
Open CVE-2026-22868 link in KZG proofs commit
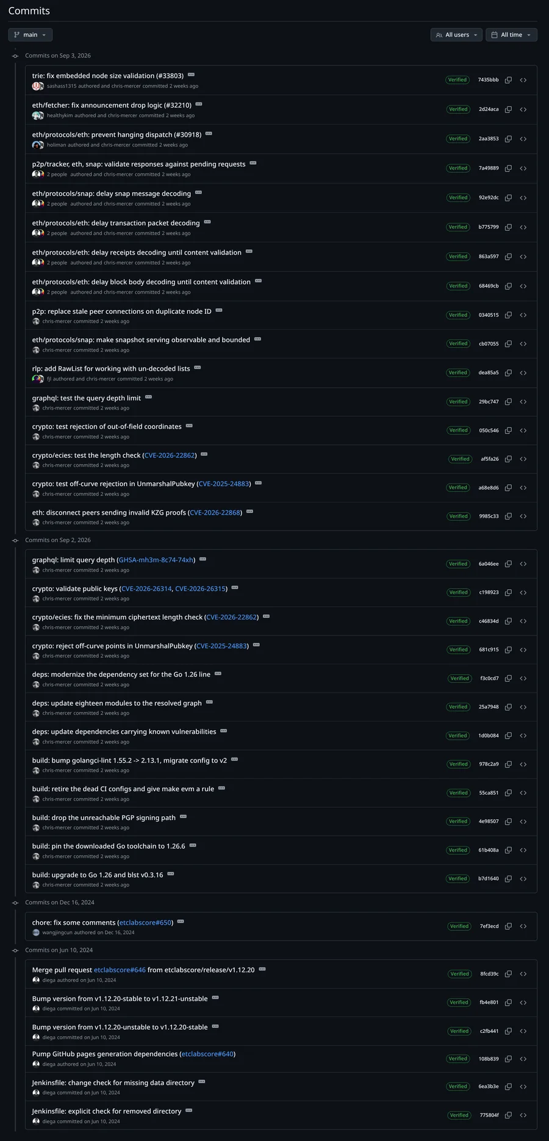click(215, 513)
